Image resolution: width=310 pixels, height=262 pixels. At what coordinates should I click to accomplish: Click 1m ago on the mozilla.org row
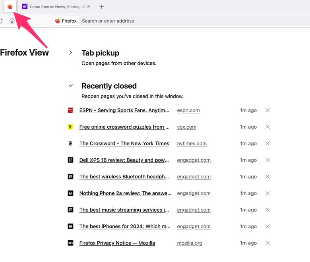click(x=248, y=243)
